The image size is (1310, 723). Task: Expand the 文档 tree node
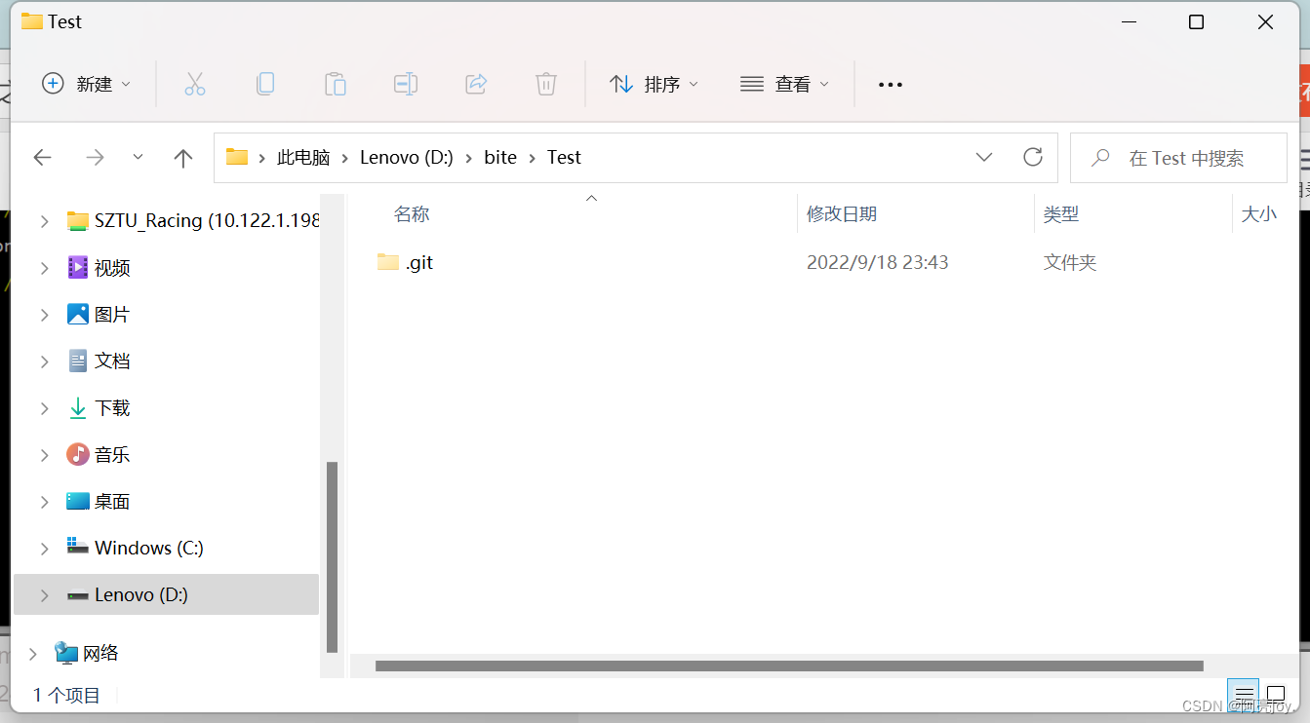(44, 361)
